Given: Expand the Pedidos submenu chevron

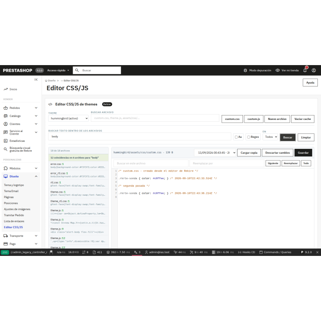Looking at the screenshot, I should click(x=36, y=108).
